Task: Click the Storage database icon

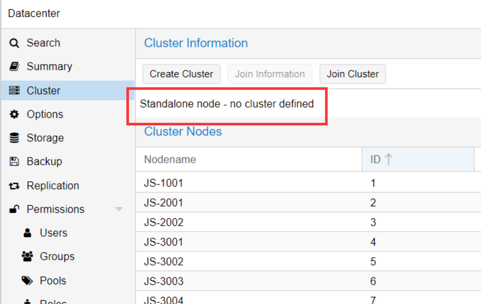Action: [x=14, y=138]
